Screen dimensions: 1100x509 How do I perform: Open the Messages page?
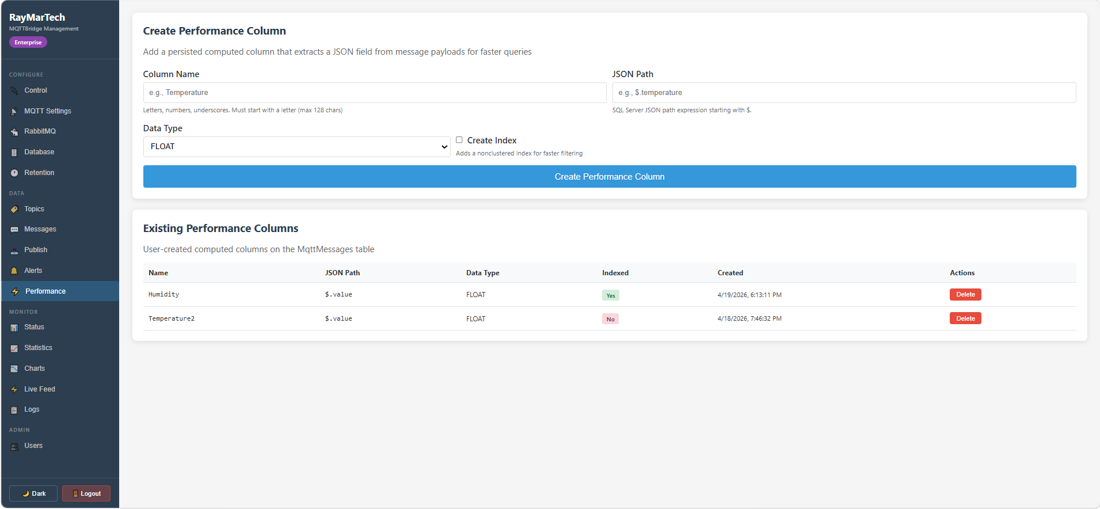(x=60, y=229)
